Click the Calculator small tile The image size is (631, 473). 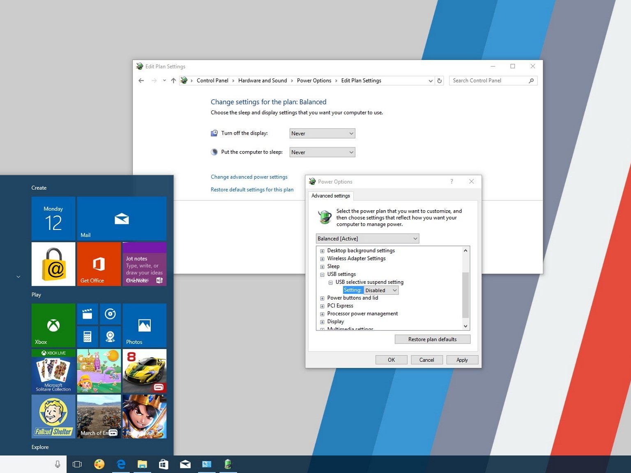click(x=88, y=337)
